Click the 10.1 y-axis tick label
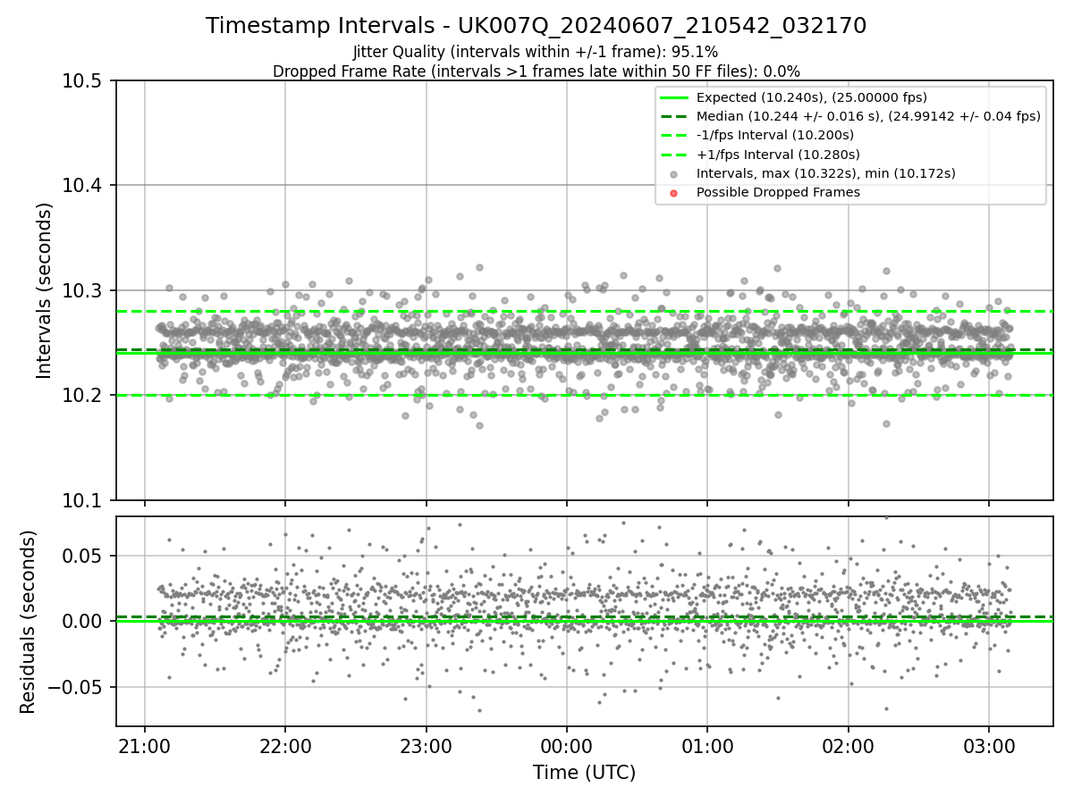 click(x=84, y=500)
